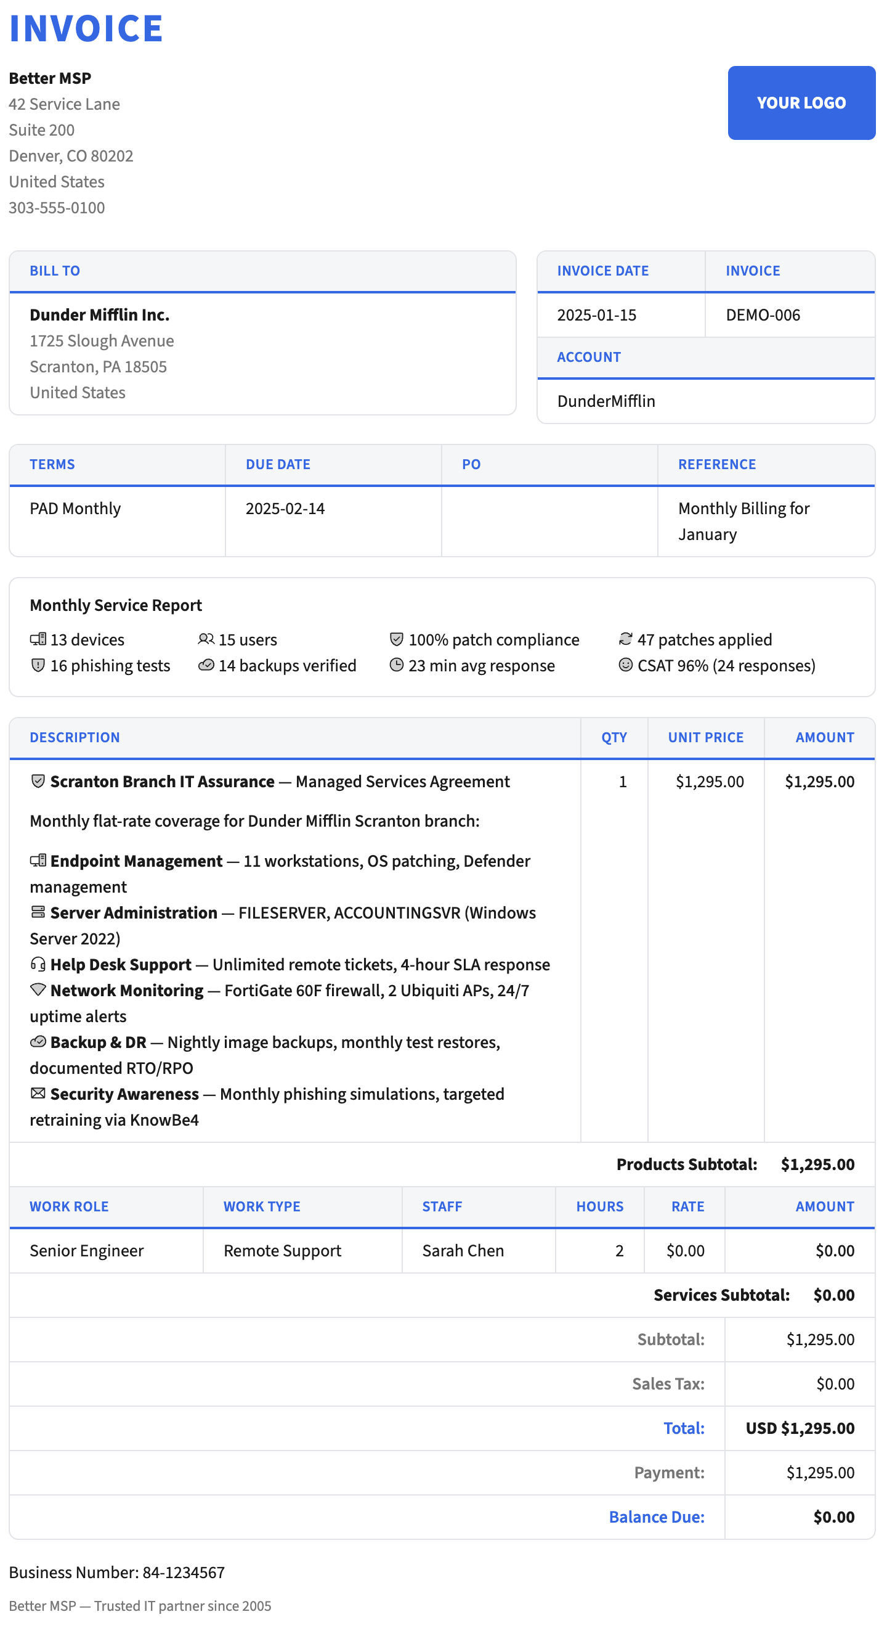Click the Better MSP company name
This screenshot has width=887, height=1625.
[x=50, y=78]
